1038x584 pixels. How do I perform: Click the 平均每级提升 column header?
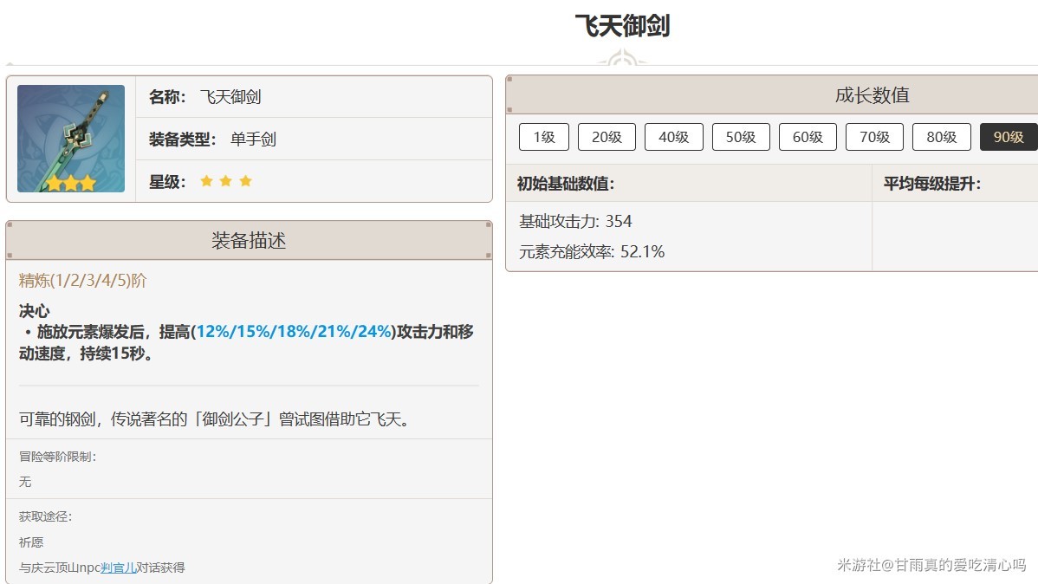coord(931,184)
